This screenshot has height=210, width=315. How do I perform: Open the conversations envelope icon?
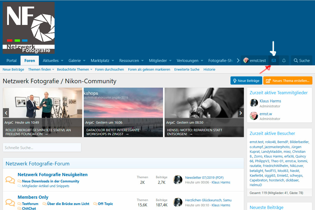[274, 60]
